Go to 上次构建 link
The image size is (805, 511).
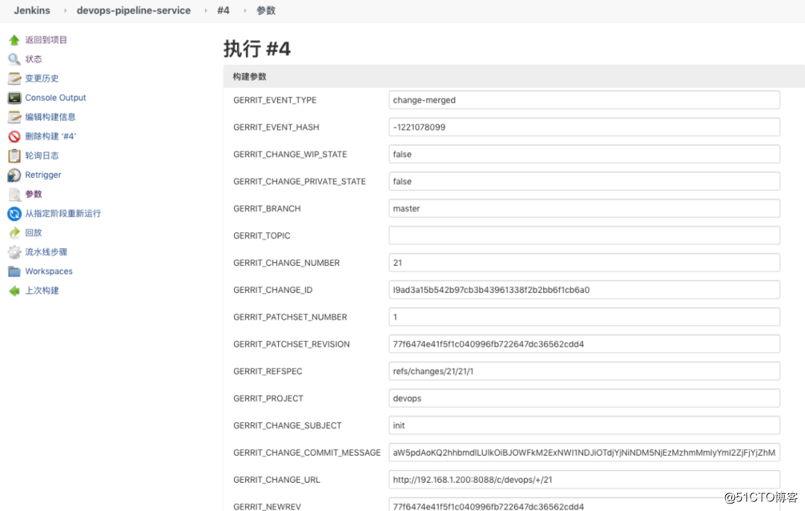(x=42, y=291)
